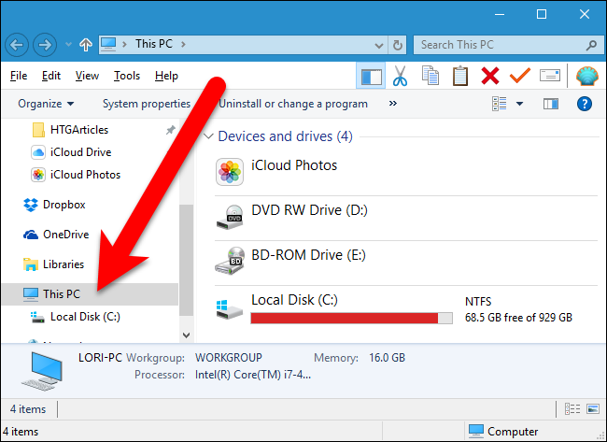Click the Devices and drives (4) header
This screenshot has width=607, height=442.
click(286, 136)
